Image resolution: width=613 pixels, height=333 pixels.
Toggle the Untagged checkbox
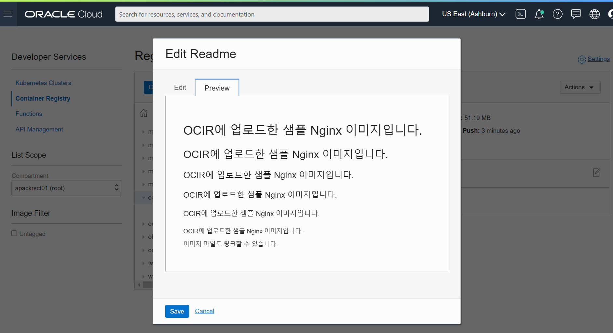coord(14,233)
